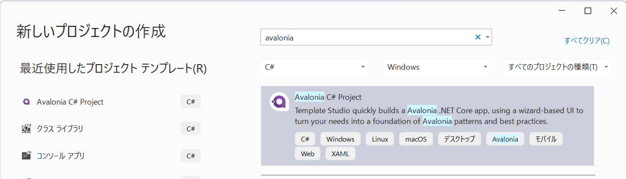Maximize the dialog window
Viewport: 626px width, 179px height.
coord(588,11)
